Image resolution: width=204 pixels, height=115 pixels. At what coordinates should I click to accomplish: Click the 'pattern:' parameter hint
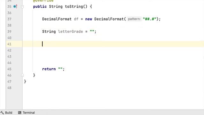pos(134,19)
